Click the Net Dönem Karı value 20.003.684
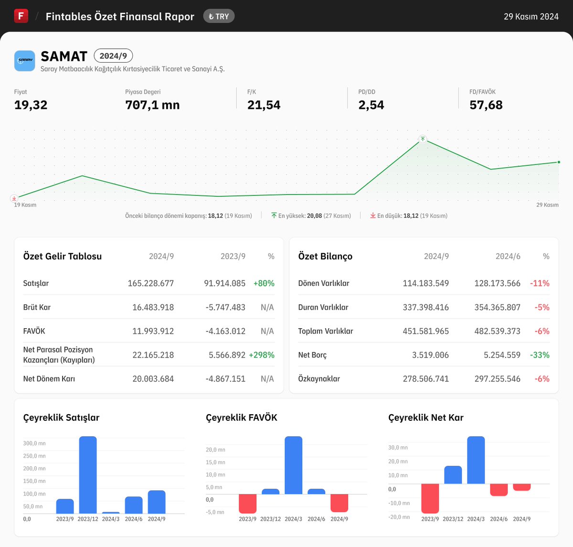The image size is (573, 547). pyautogui.click(x=153, y=379)
